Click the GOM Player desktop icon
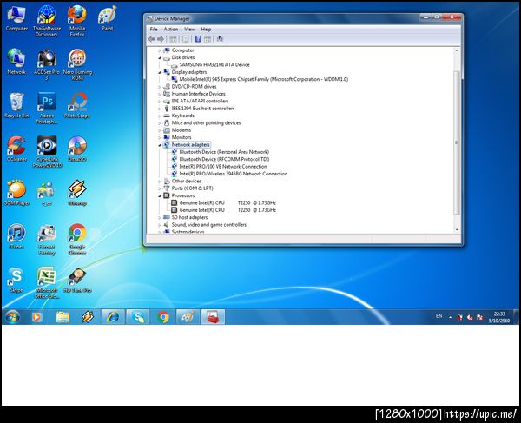 click(16, 193)
